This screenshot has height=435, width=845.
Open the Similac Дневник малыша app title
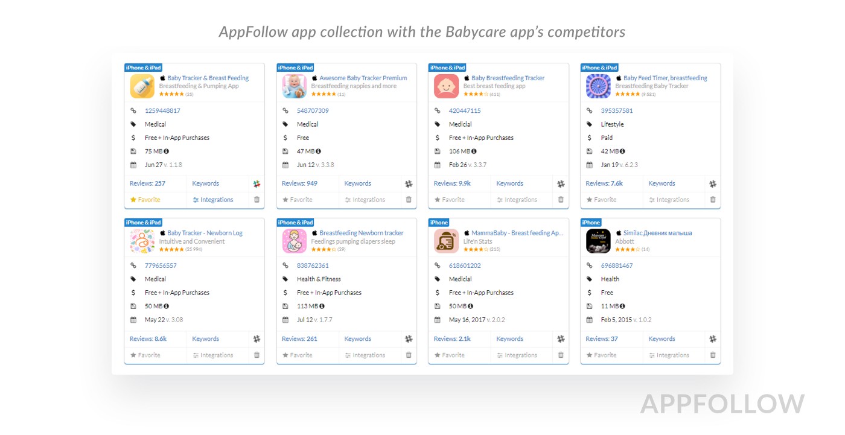(x=657, y=233)
